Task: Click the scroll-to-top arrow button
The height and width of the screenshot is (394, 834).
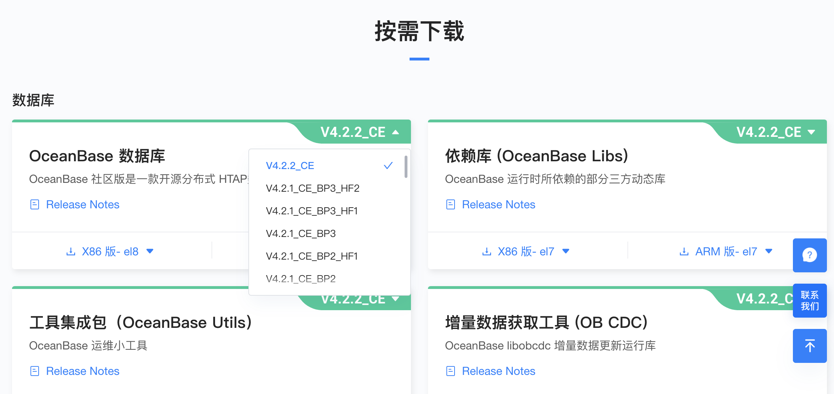Action: click(810, 346)
